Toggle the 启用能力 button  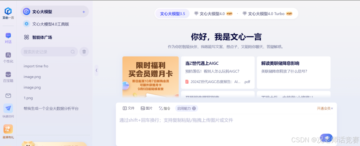(186, 109)
